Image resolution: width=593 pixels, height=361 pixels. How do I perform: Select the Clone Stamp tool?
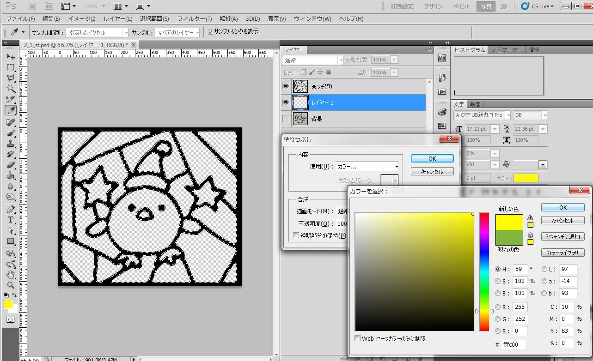(10, 144)
